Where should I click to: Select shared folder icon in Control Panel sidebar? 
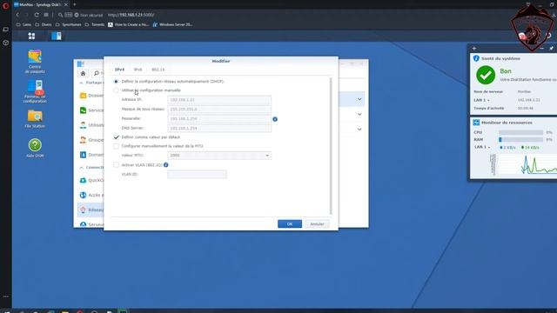pos(84,96)
